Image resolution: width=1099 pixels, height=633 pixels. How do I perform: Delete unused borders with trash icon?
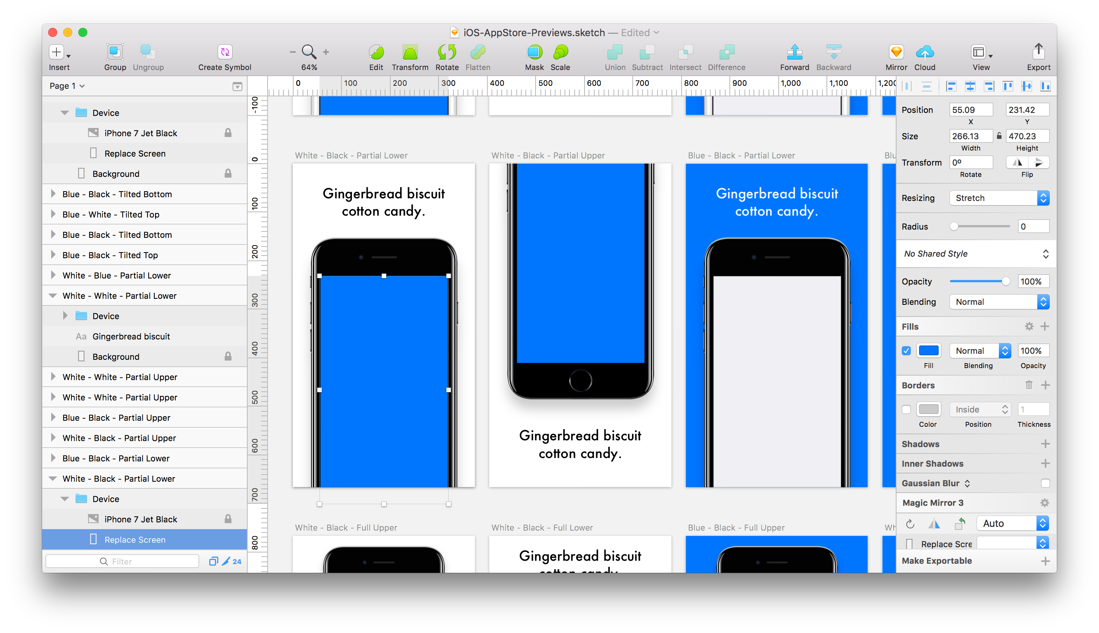(1029, 385)
